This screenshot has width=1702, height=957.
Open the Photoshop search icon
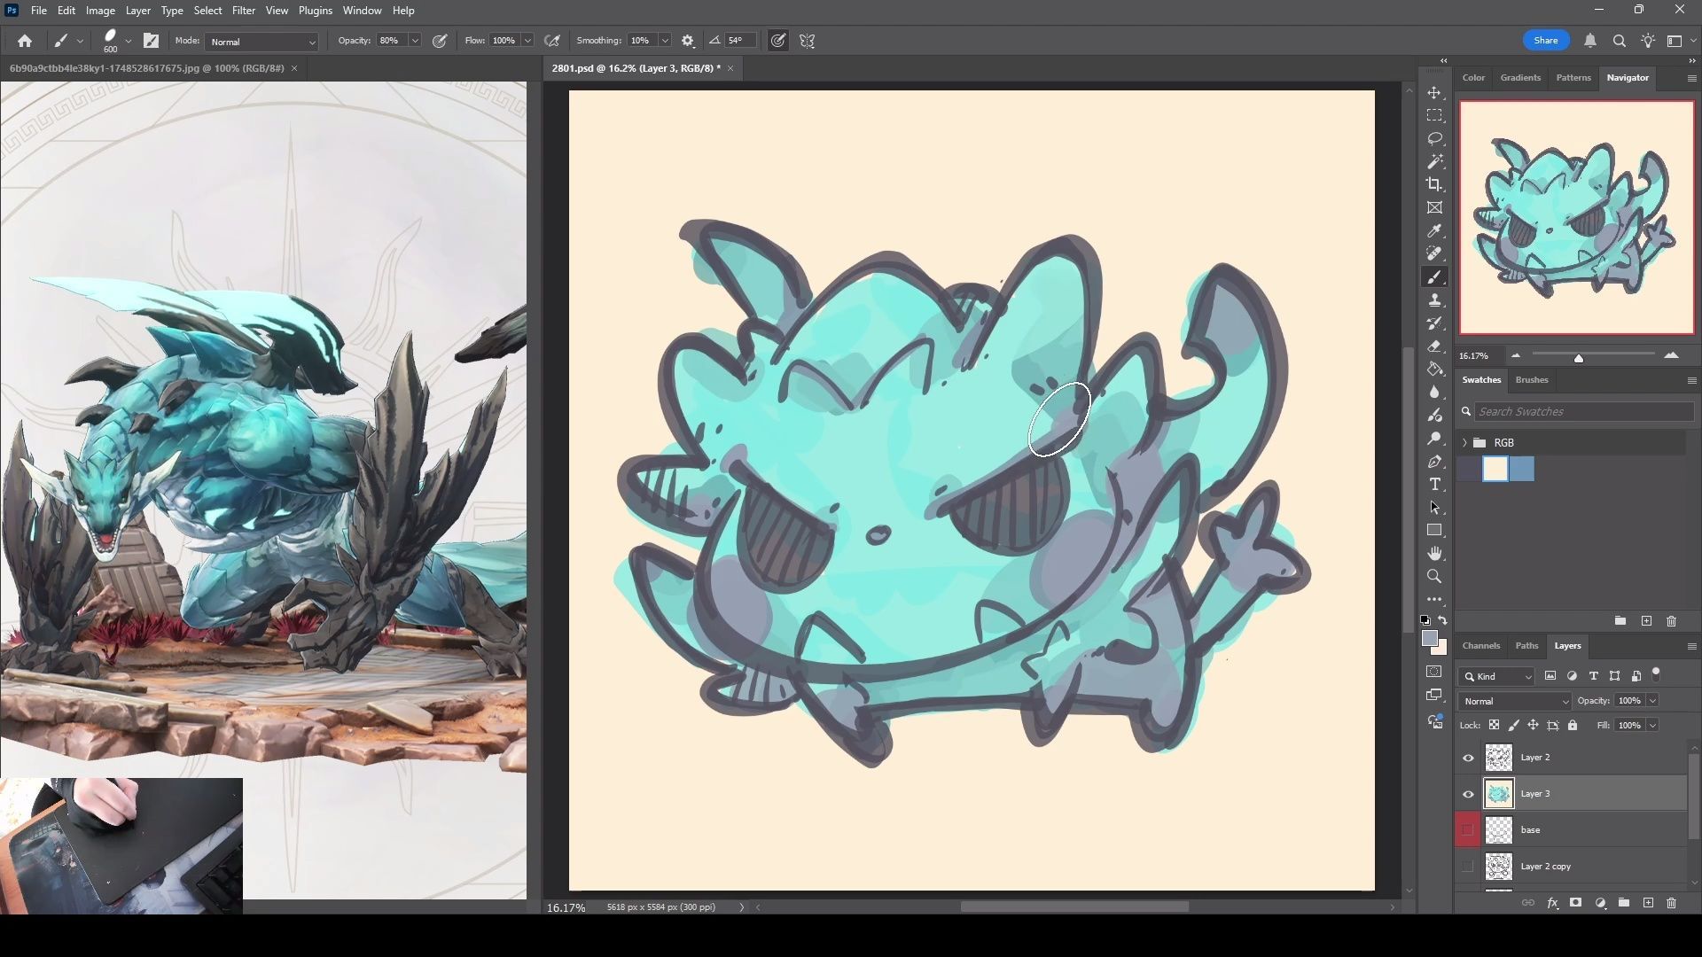[x=1619, y=41]
